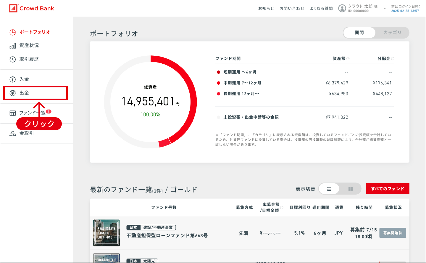Open the 金取引 icon in sidebar
The height and width of the screenshot is (263, 426).
(x=13, y=134)
